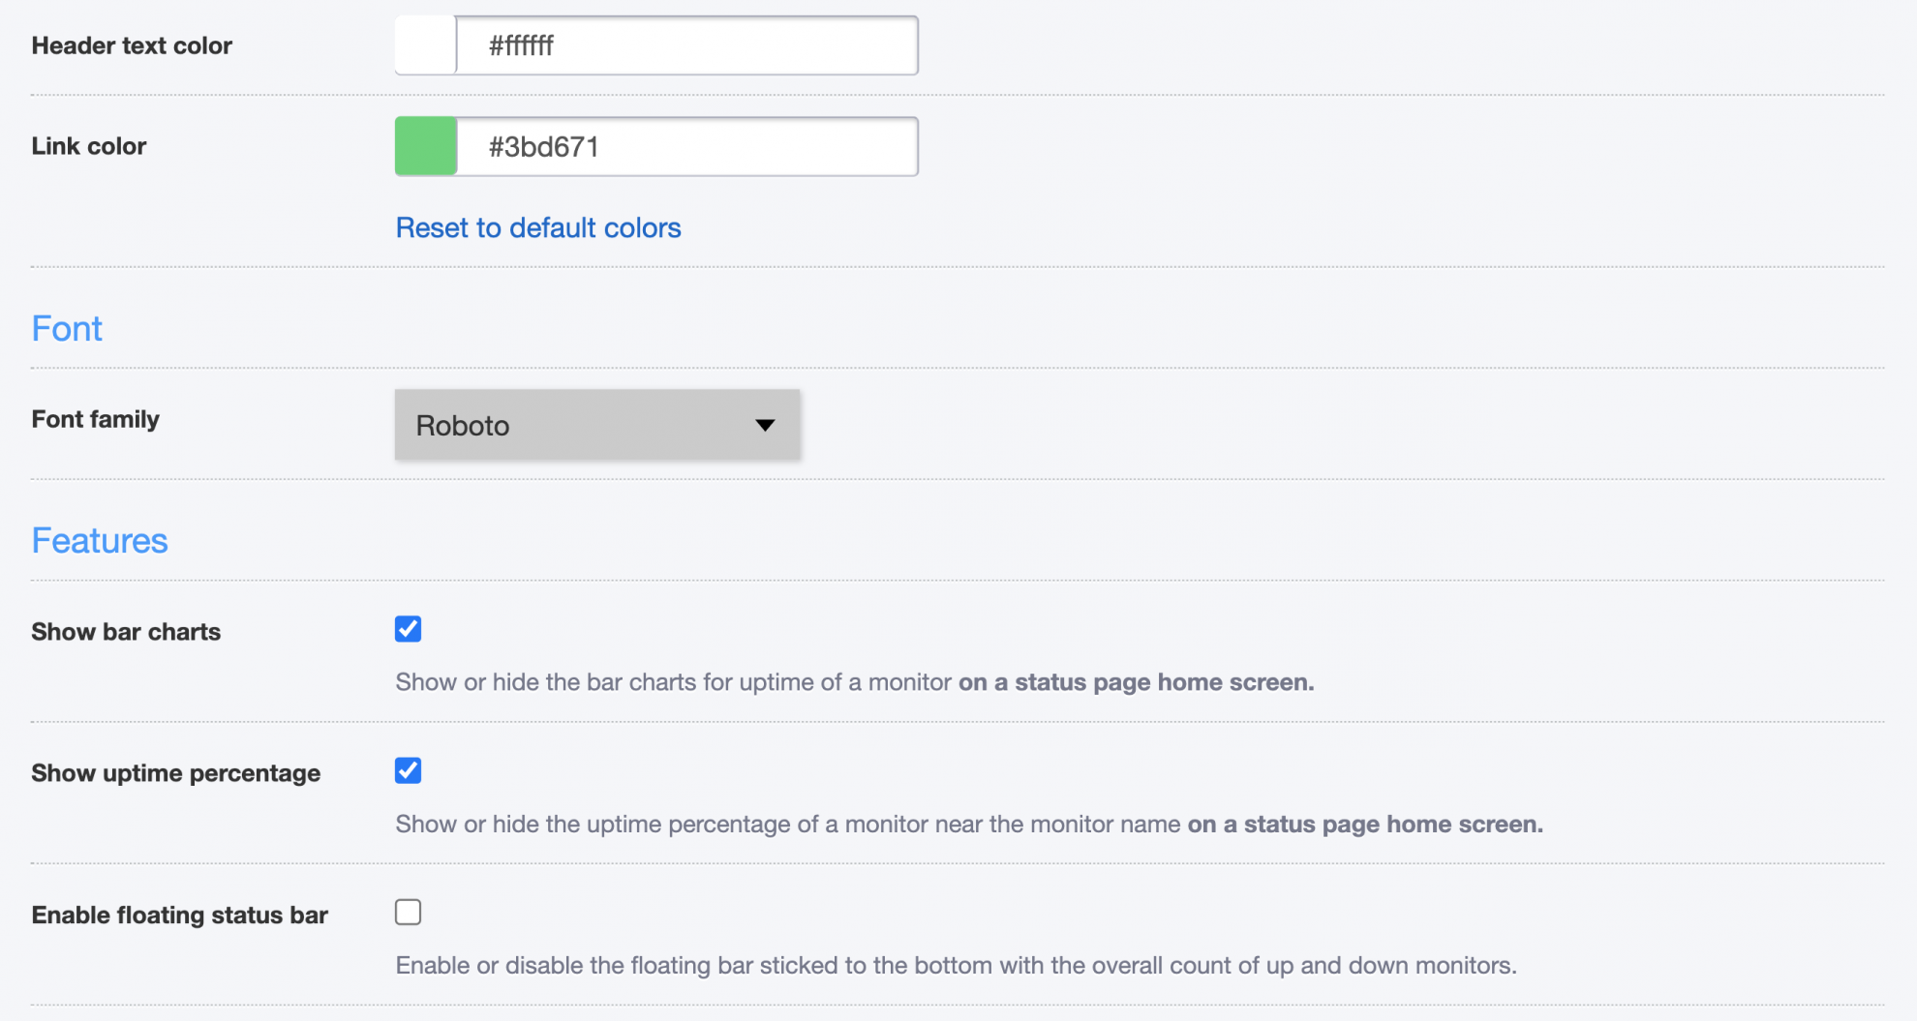Click the dropdown arrow next to Roboto
1917x1021 pixels.
(765, 424)
